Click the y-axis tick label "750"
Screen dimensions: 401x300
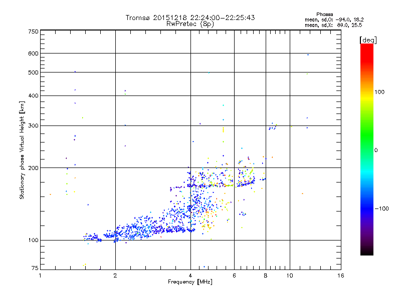(x=33, y=31)
